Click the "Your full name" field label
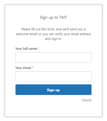107x121 pixels. (x=26, y=49)
